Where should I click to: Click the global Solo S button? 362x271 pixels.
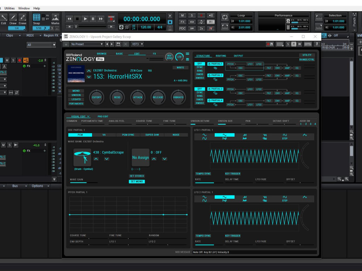tap(191, 16)
